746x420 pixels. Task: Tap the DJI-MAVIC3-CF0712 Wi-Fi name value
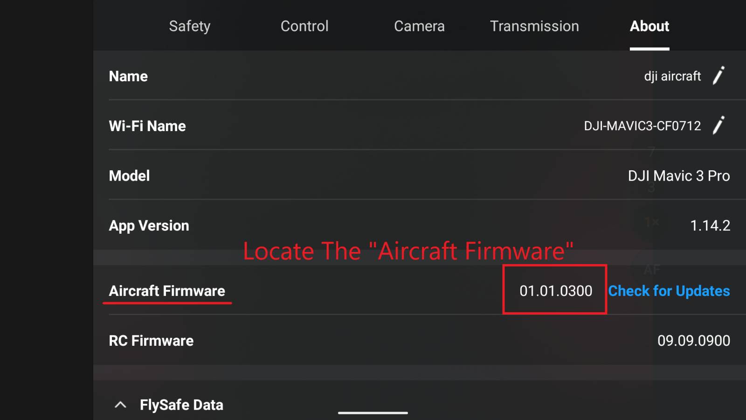642,126
